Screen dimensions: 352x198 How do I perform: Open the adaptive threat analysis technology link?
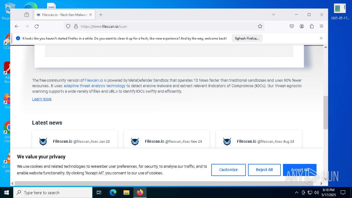pos(95,86)
